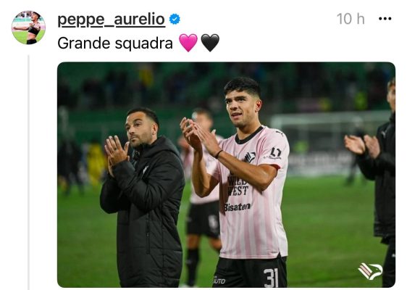Open peppe_aurelio's profile picture avatar
Image resolution: width=407 pixels, height=290 pixels.
point(28,28)
